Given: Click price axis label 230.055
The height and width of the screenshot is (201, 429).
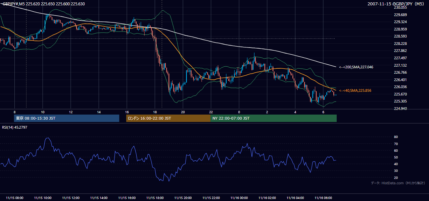Looking at the screenshot, I should point(400,7).
